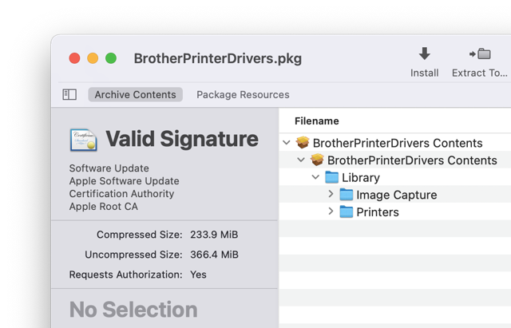Click the Extract To folder icon

[x=480, y=53]
